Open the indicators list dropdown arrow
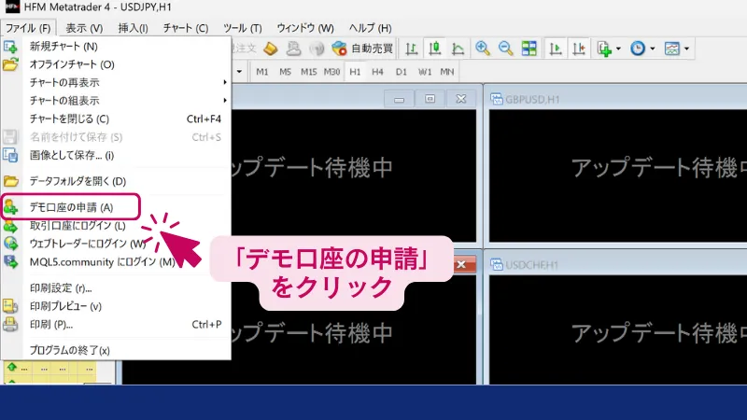This screenshot has width=747, height=420. click(618, 49)
